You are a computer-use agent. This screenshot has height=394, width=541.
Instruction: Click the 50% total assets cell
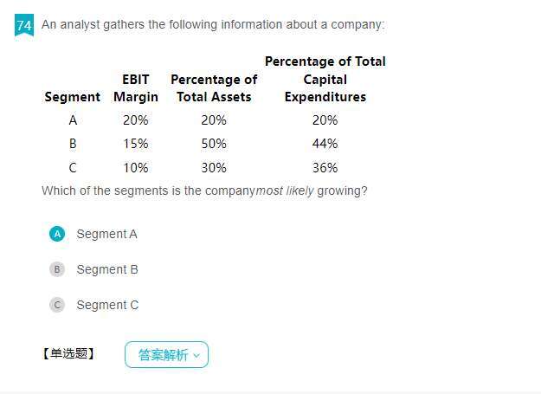(214, 144)
